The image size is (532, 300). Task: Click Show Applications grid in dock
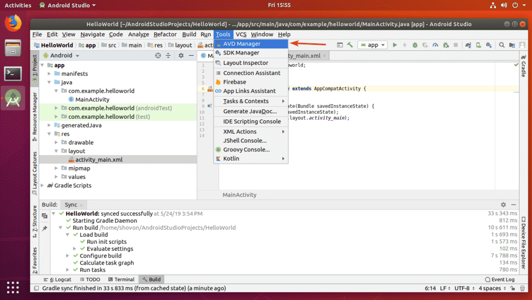coord(13,287)
